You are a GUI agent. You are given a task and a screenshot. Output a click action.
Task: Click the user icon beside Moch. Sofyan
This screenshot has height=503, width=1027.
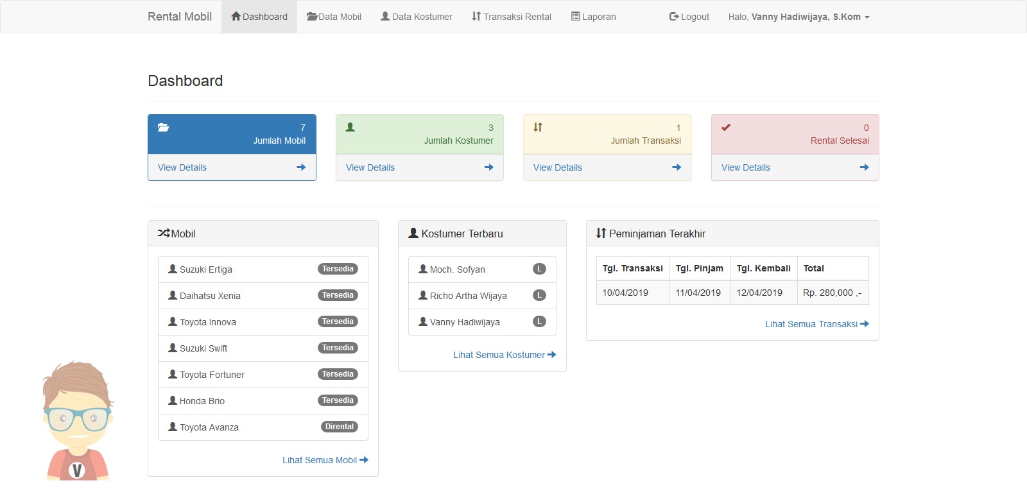pos(423,269)
